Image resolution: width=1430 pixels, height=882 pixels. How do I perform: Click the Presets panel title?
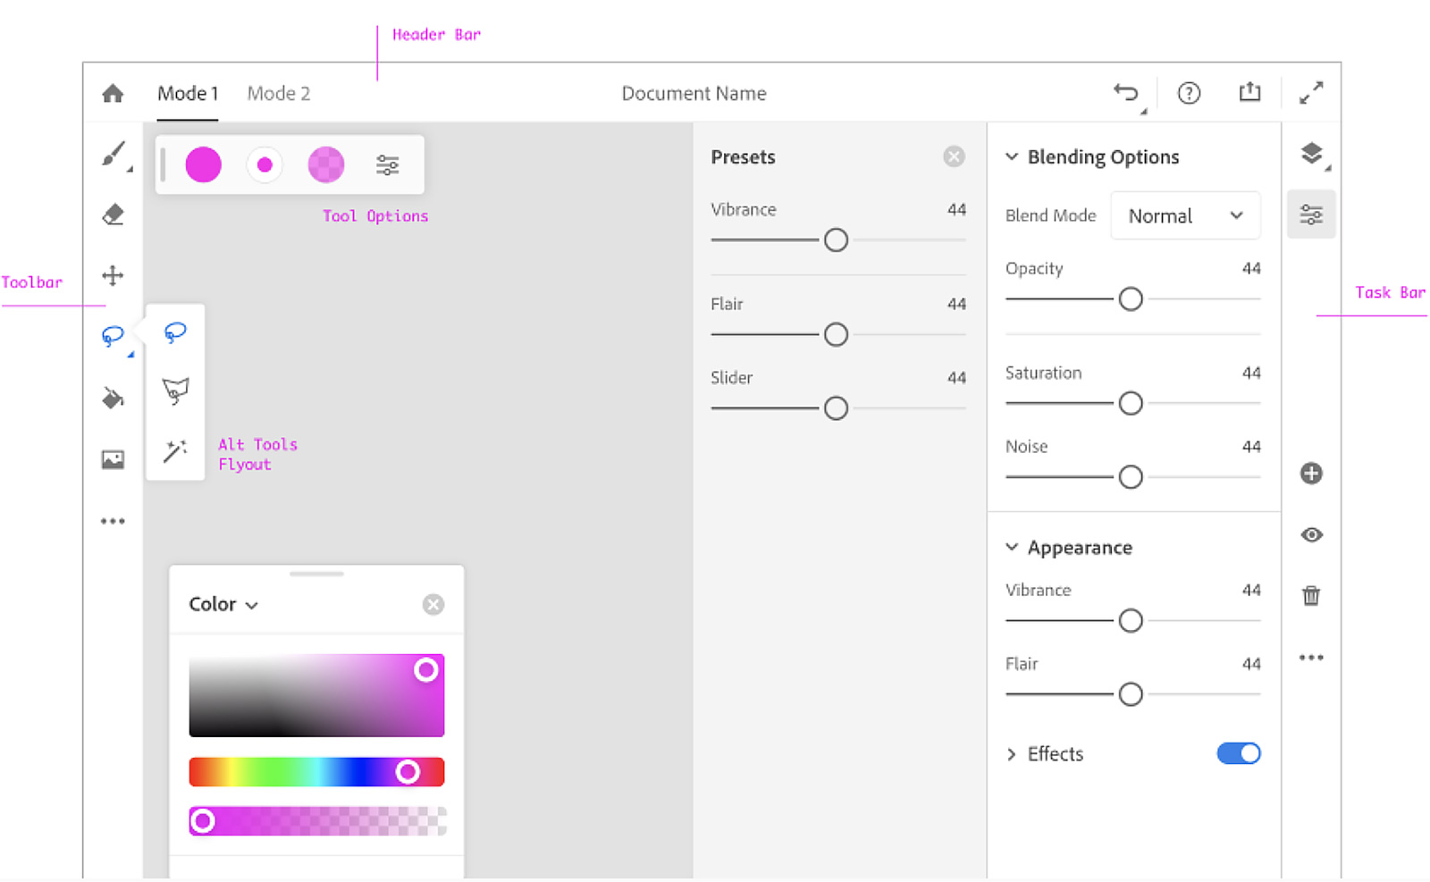[x=743, y=157]
